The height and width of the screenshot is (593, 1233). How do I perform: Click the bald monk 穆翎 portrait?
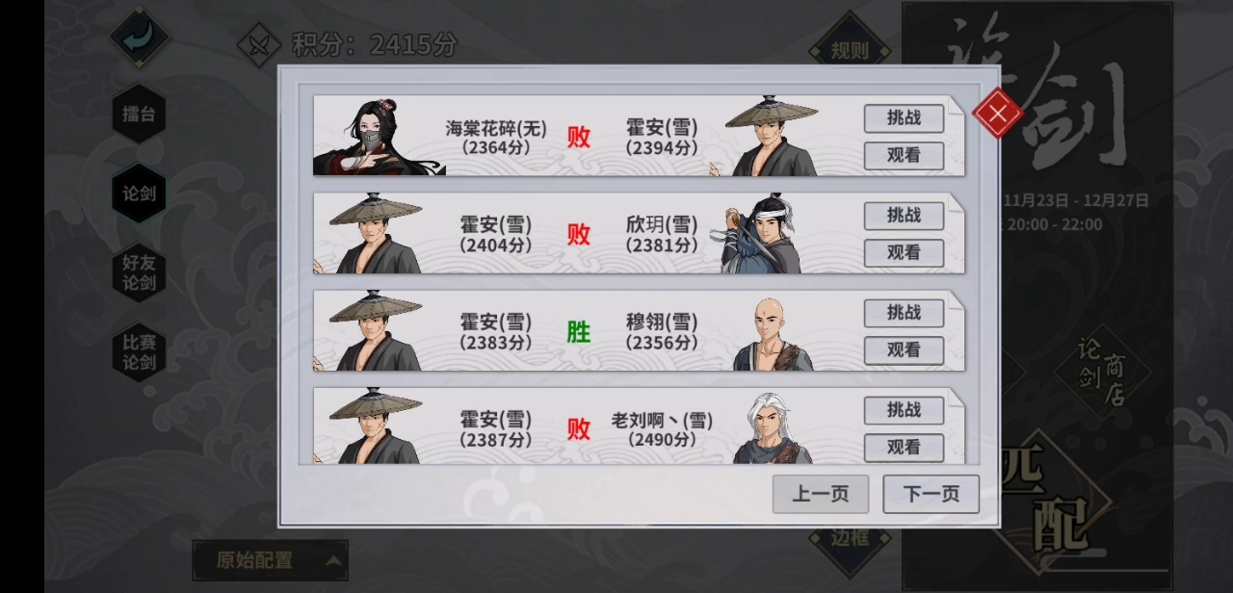point(773,333)
